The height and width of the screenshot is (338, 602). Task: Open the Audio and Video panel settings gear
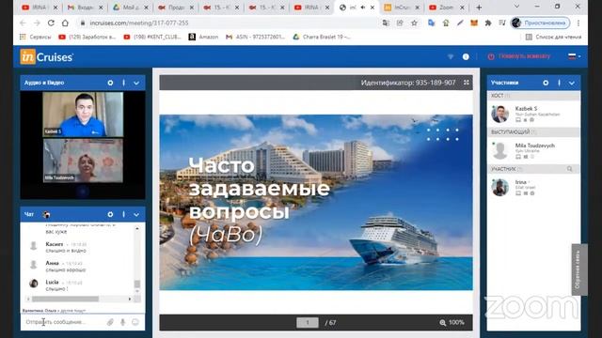point(110,83)
